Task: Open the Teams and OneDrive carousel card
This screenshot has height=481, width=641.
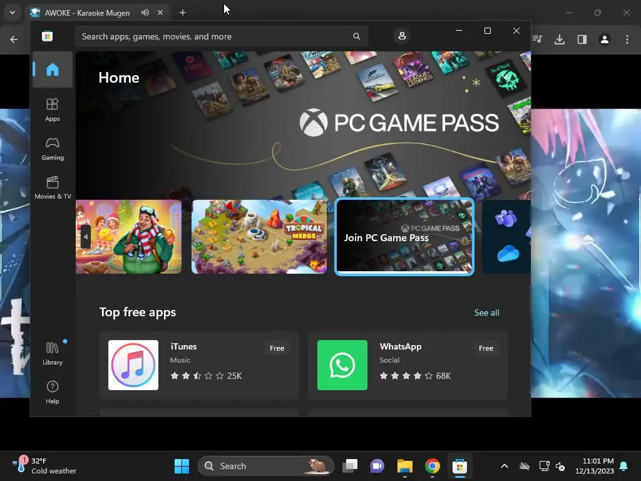Action: pyautogui.click(x=506, y=237)
